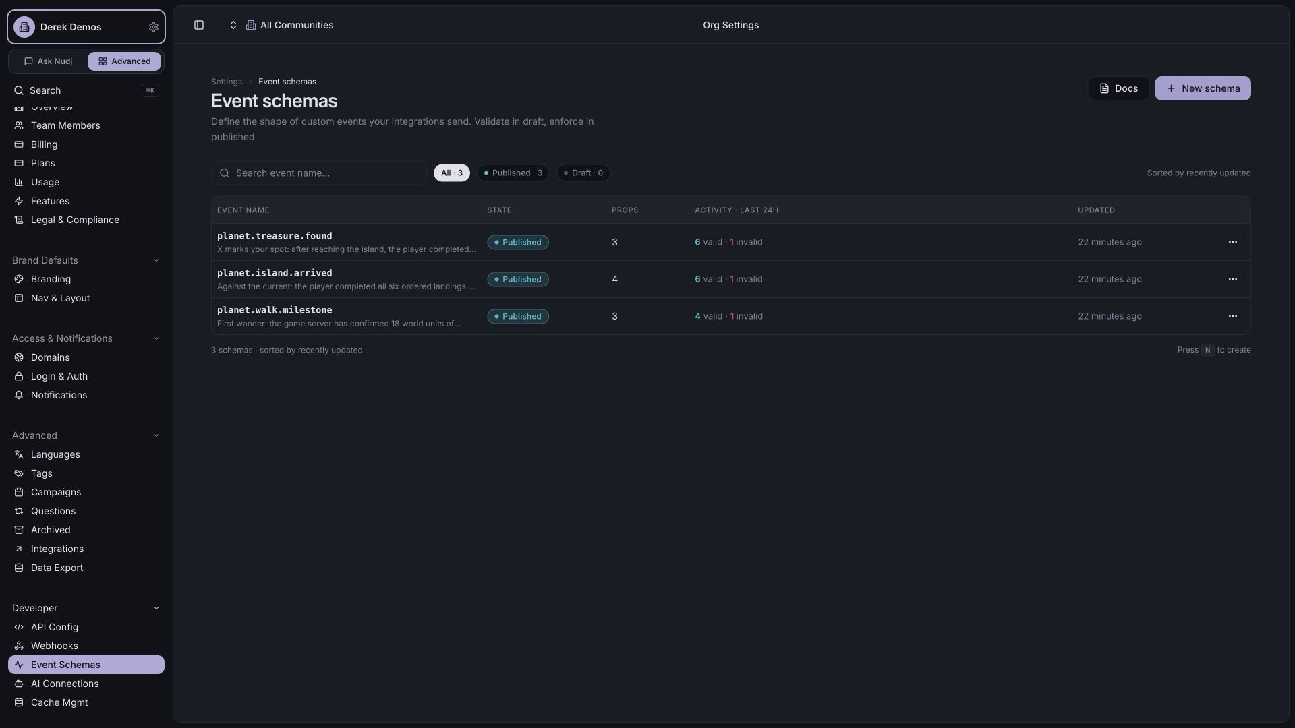The image size is (1295, 728).
Task: Open org settings gear next to Derek Demos
Action: [154, 27]
